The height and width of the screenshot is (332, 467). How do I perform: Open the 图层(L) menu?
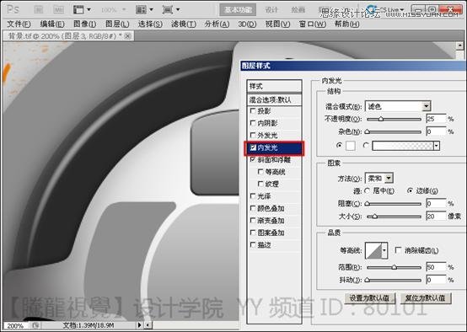(117, 24)
